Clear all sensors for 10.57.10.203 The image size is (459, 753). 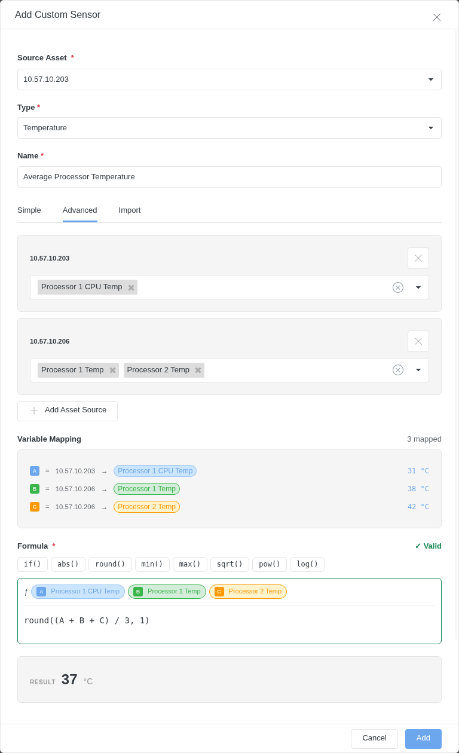398,287
